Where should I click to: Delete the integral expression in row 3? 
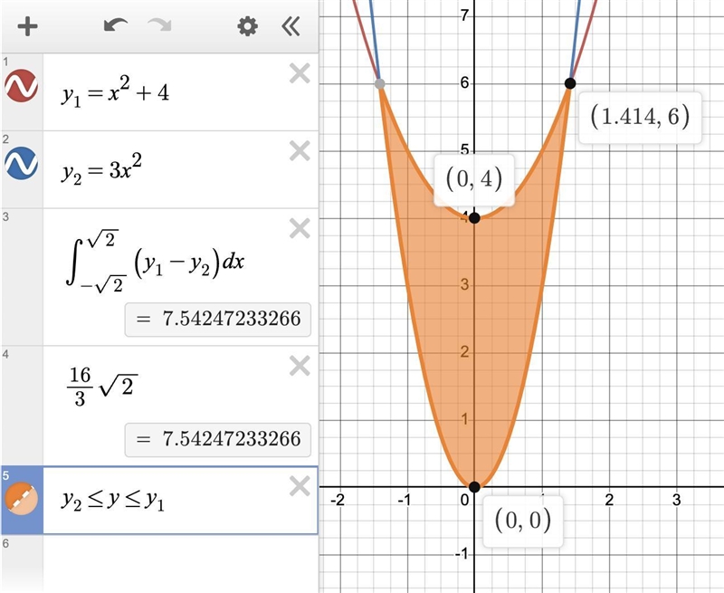300,229
